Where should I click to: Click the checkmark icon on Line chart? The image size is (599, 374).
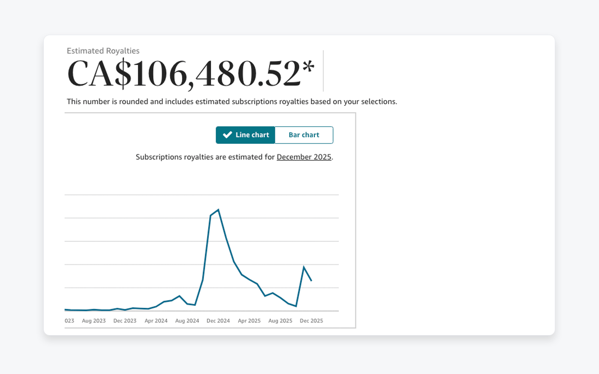227,135
